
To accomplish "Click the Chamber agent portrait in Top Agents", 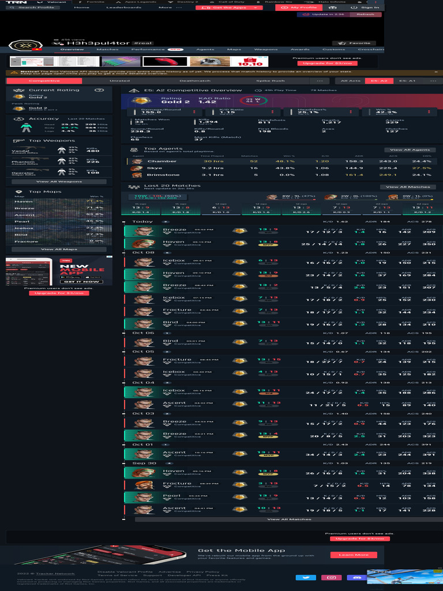I will (137, 162).
